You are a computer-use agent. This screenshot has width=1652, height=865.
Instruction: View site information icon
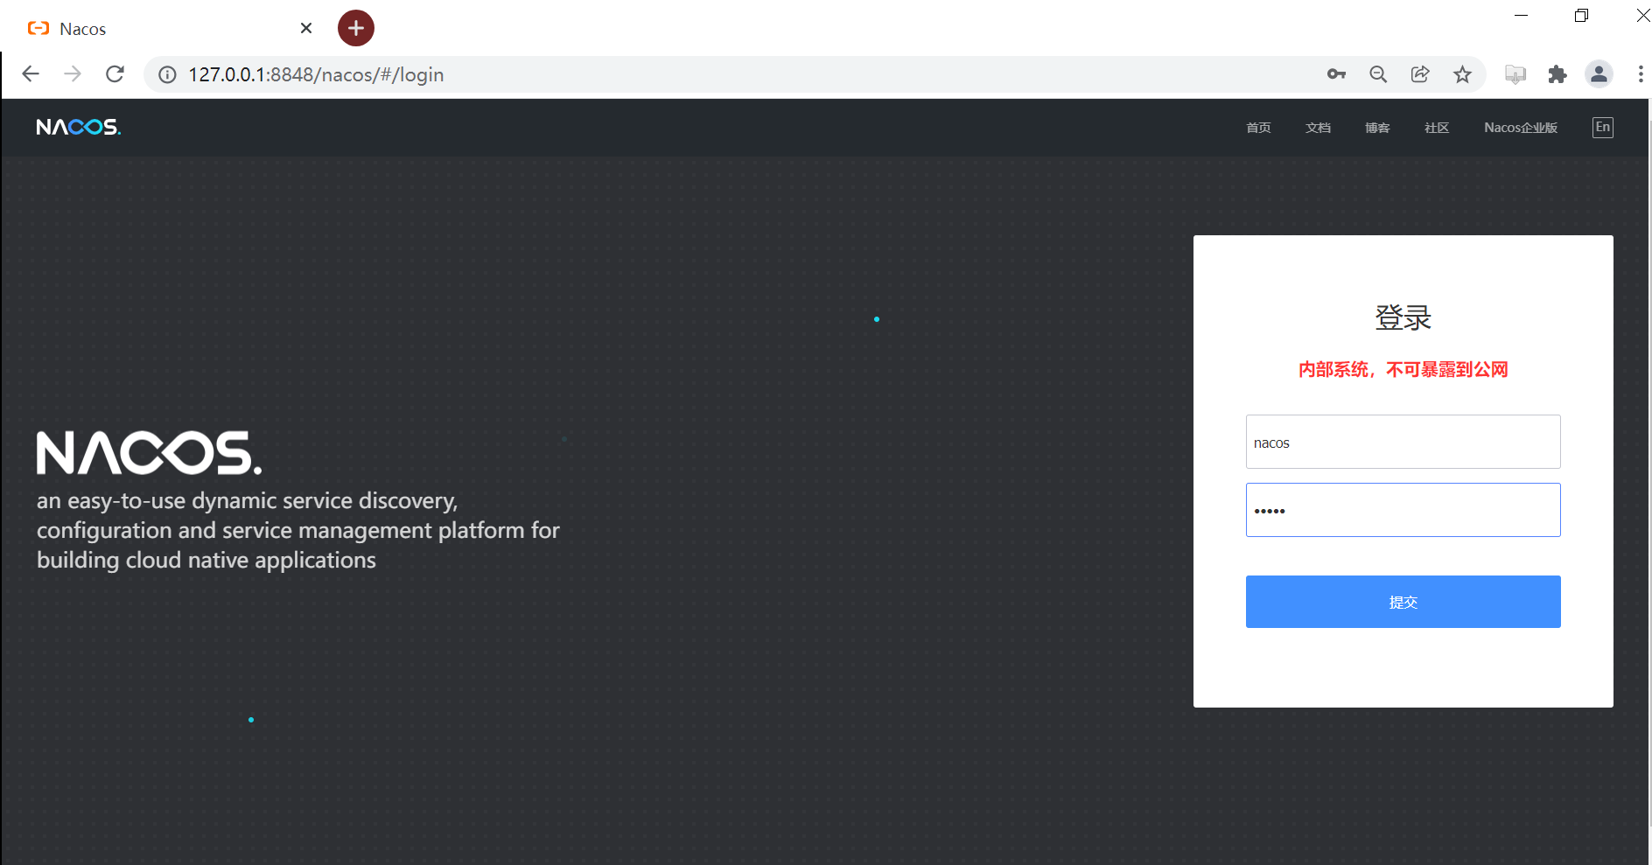tap(167, 75)
